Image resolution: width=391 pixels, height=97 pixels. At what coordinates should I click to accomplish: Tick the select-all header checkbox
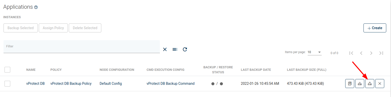(7, 70)
